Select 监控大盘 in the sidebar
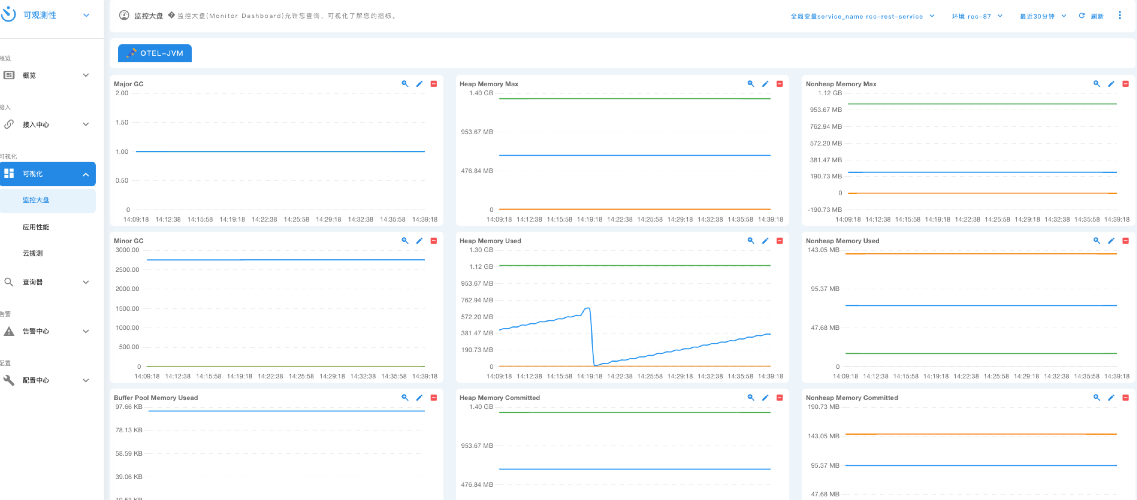Viewport: 1137px width, 500px height. 48,200
